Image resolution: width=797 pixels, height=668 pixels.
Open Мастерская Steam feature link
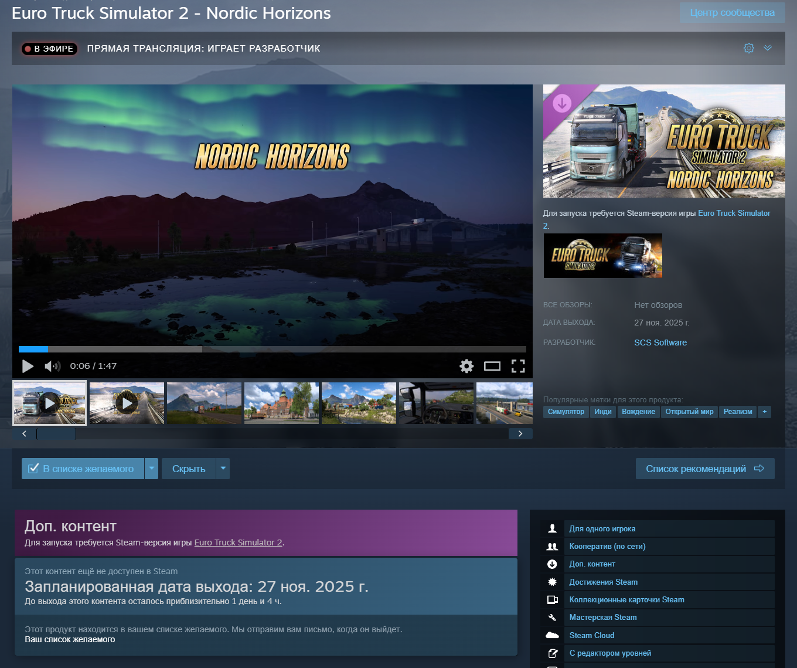pyautogui.click(x=603, y=618)
